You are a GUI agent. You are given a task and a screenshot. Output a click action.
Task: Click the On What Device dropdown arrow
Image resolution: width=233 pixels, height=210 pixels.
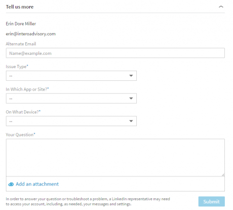click(131, 121)
